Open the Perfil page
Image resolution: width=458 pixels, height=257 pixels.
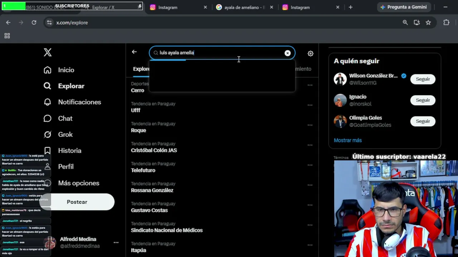pyautogui.click(x=59, y=167)
